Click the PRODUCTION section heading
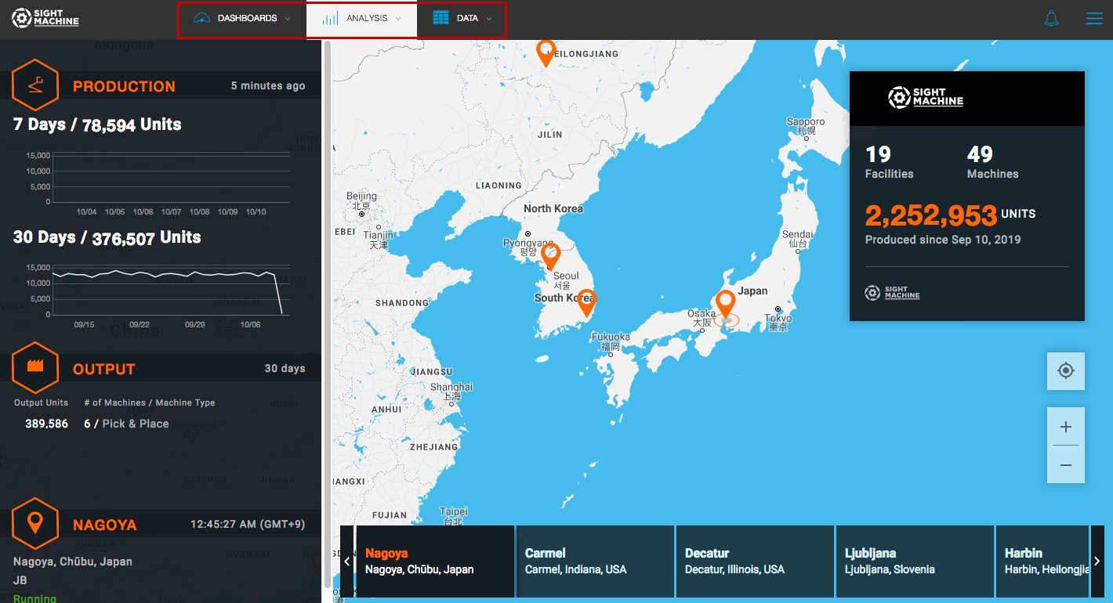 click(x=124, y=87)
